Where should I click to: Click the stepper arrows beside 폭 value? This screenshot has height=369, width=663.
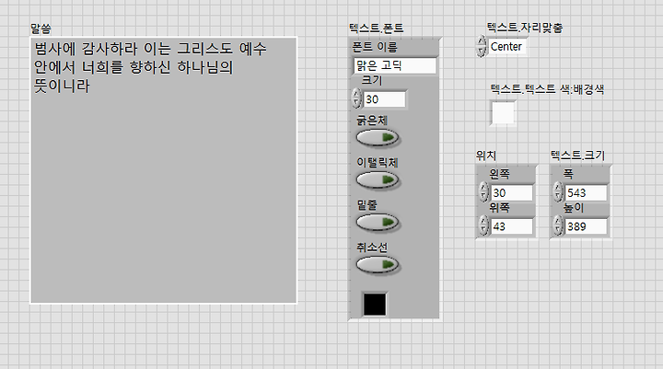pyautogui.click(x=558, y=192)
